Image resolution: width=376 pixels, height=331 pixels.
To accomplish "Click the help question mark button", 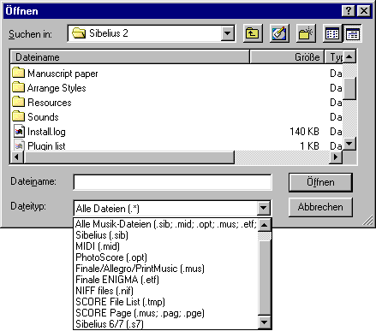I will [x=349, y=11].
